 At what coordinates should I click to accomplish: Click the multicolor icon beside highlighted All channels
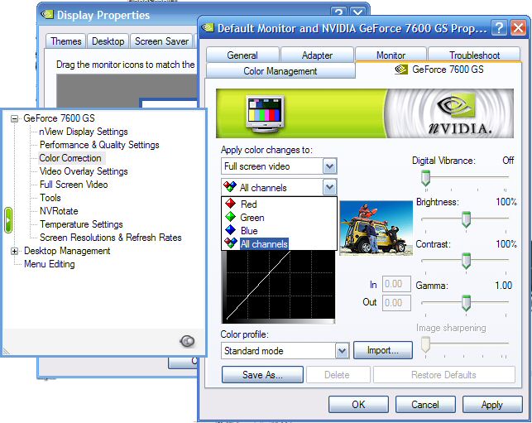coord(230,243)
